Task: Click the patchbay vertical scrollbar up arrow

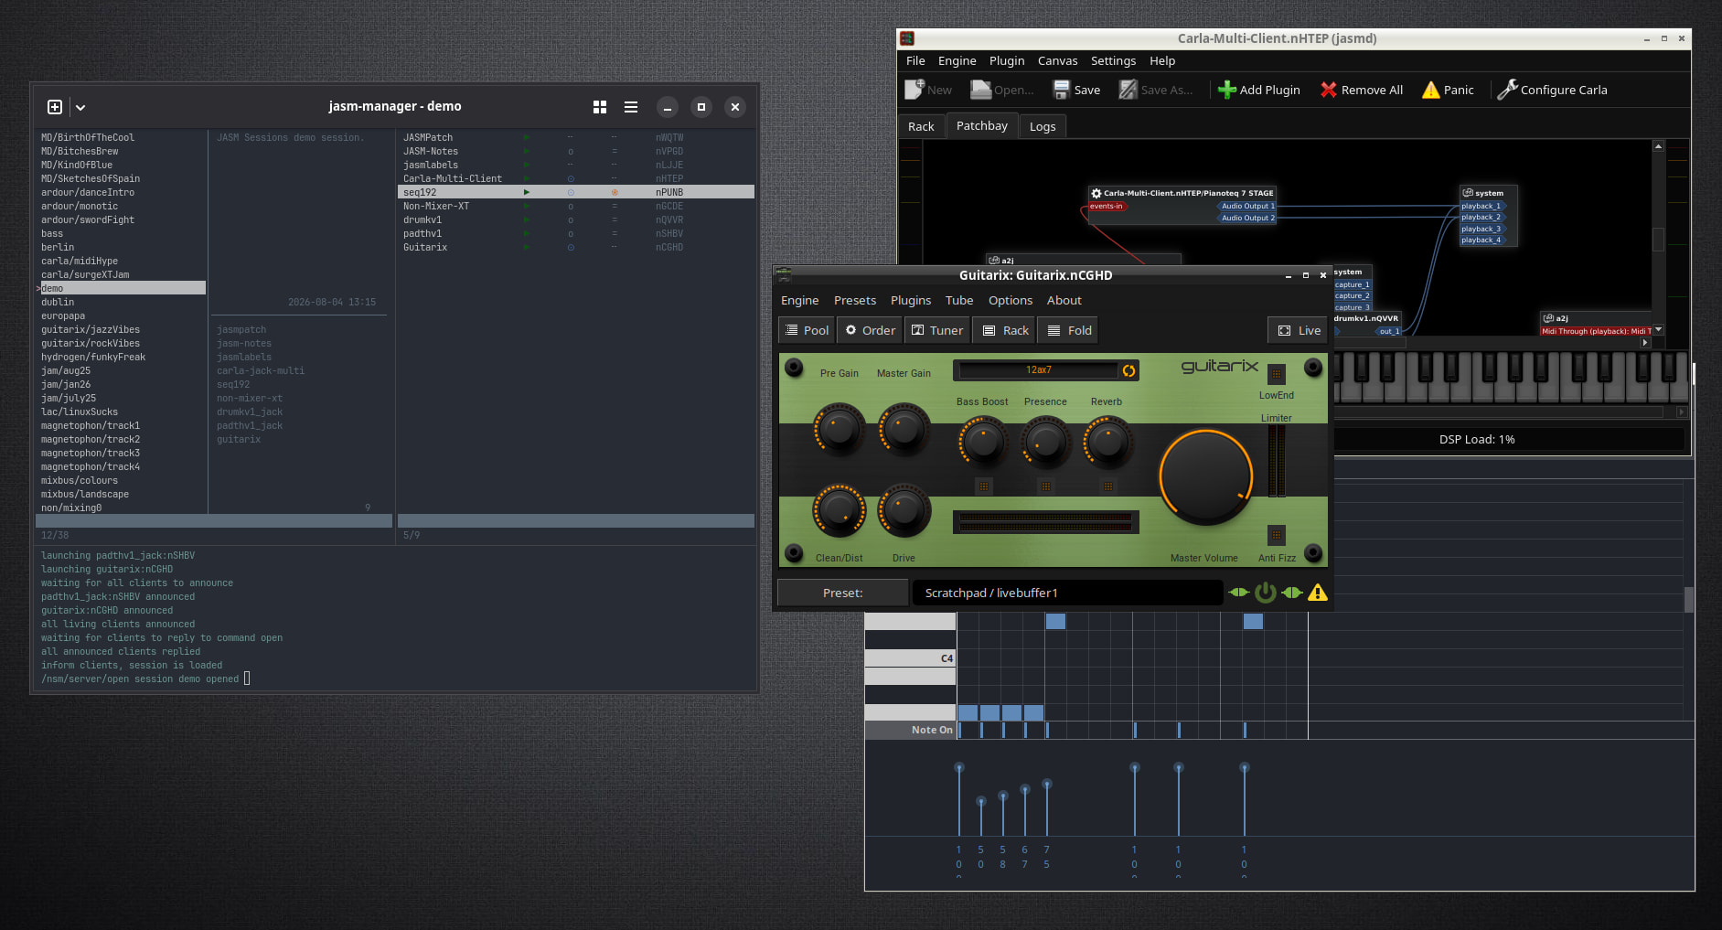Action: click(x=1658, y=146)
